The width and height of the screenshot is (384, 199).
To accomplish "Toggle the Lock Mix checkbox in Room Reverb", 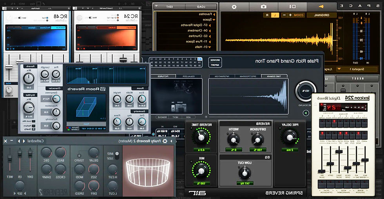I will (x=34, y=121).
